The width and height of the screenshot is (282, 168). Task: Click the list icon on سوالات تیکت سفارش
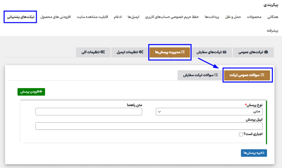tap(216, 75)
